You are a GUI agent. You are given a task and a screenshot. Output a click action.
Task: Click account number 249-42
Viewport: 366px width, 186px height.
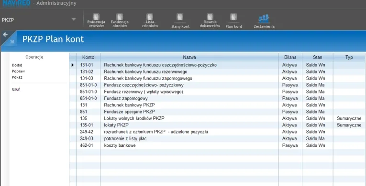(x=87, y=132)
